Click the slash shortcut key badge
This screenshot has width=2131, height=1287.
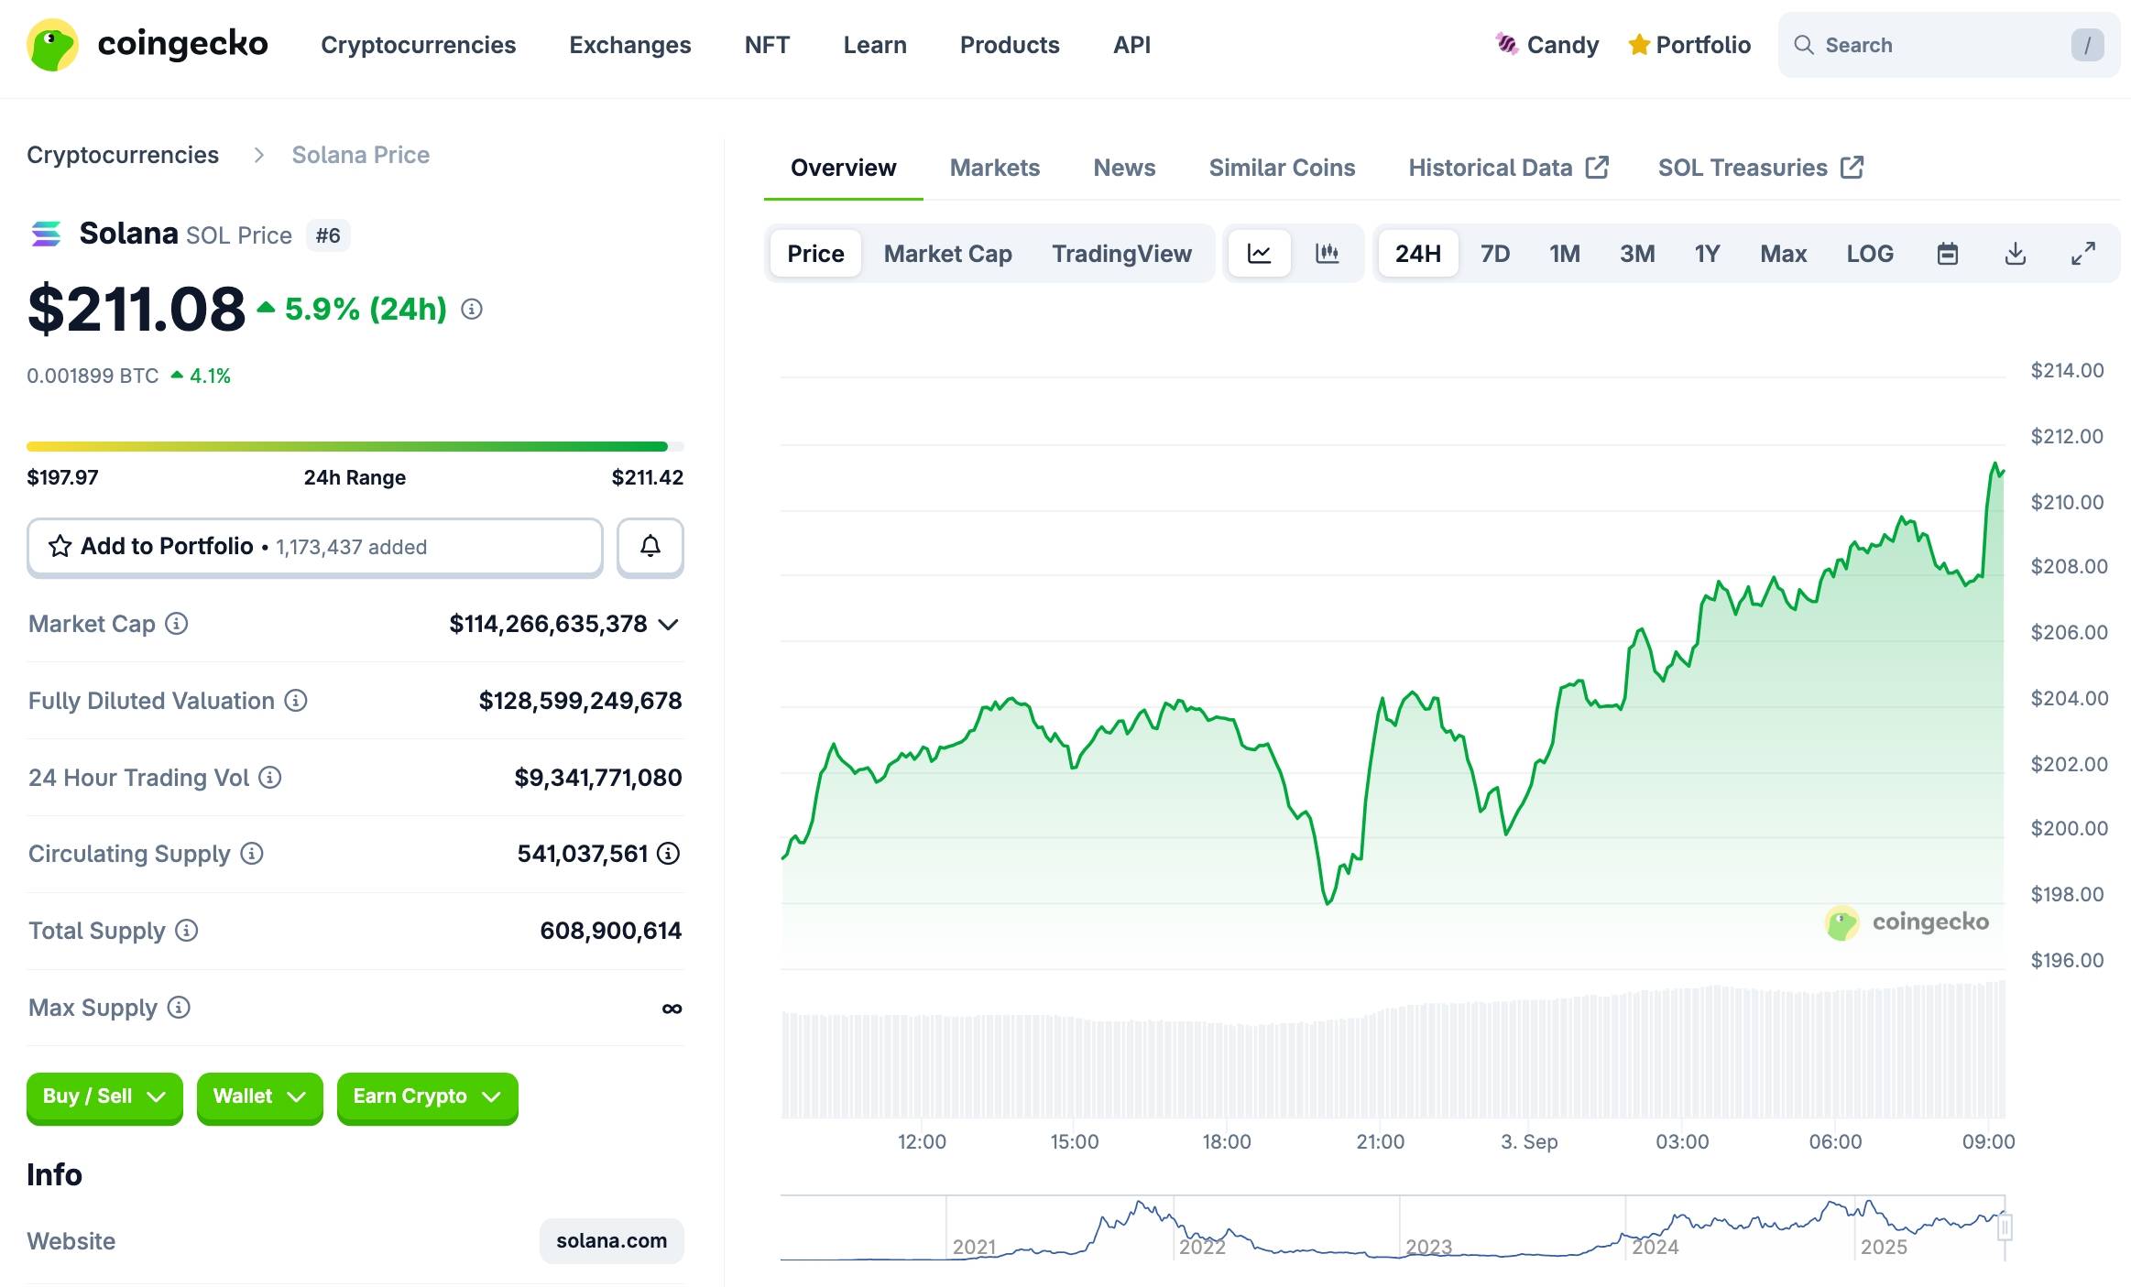point(2087,45)
